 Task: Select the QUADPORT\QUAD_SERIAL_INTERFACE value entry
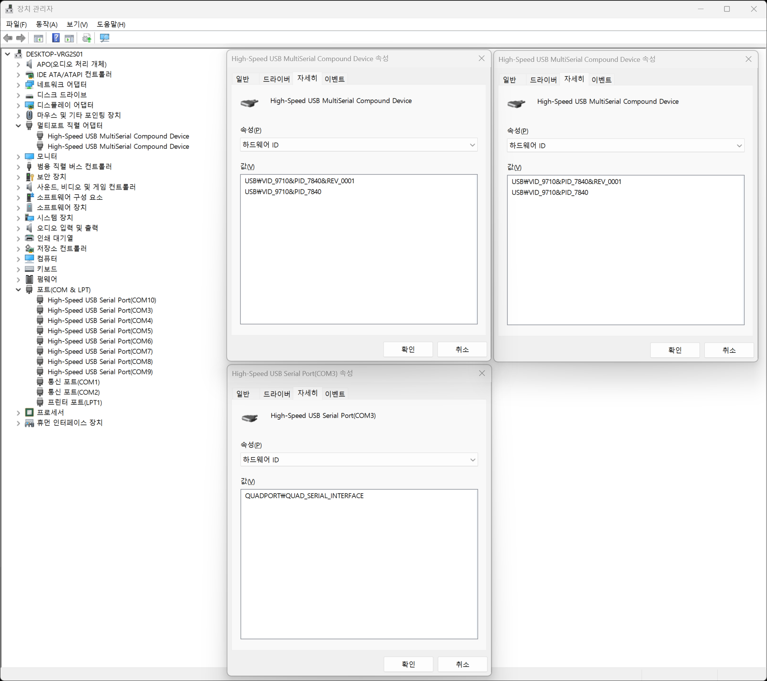tap(304, 496)
